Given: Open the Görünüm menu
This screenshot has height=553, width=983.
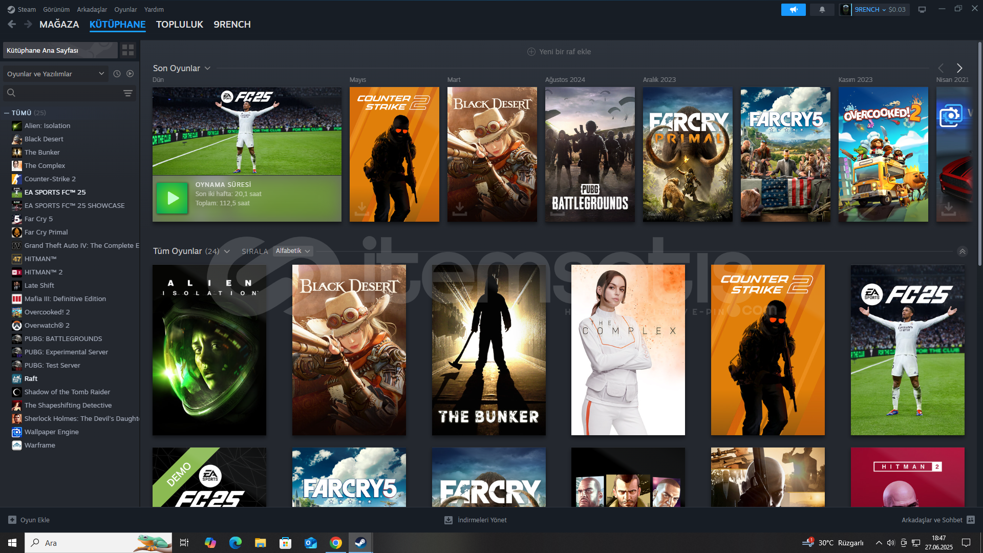Looking at the screenshot, I should [56, 9].
